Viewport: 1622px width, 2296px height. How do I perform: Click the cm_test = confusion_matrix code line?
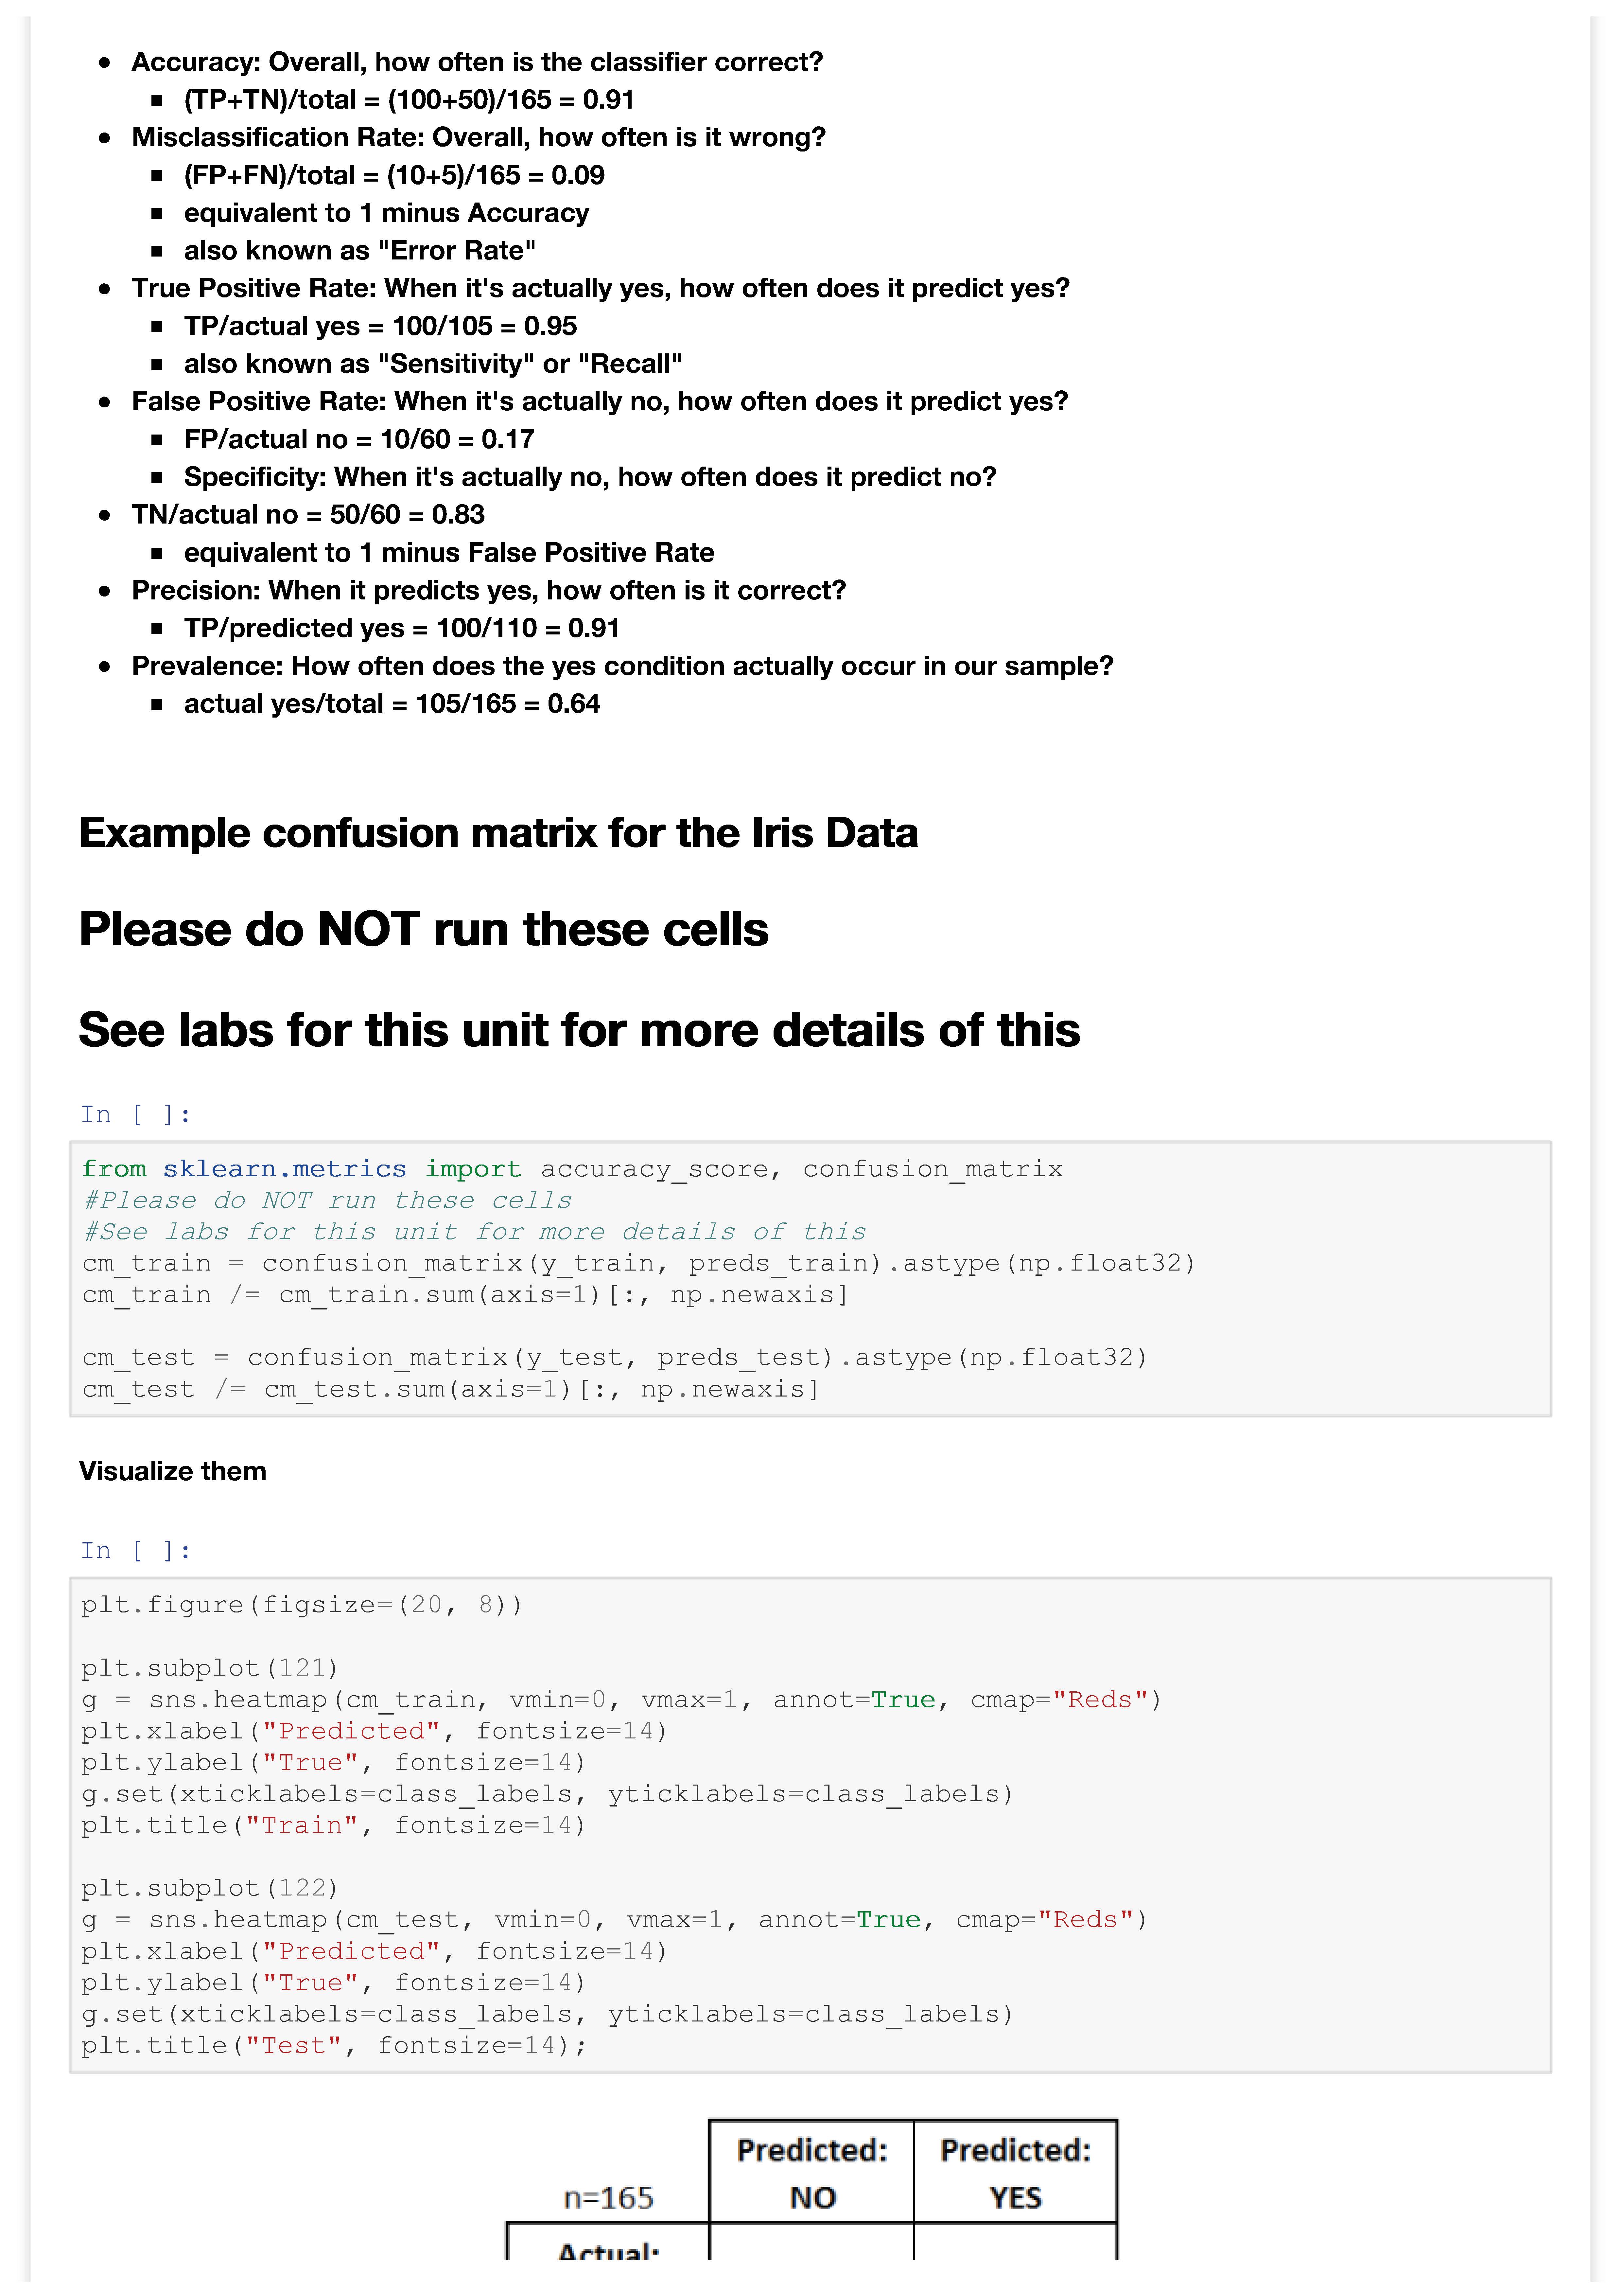(x=615, y=1357)
